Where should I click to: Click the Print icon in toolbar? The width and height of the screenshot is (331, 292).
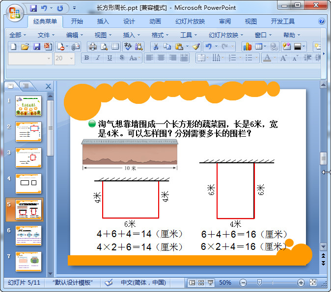tap(93, 47)
